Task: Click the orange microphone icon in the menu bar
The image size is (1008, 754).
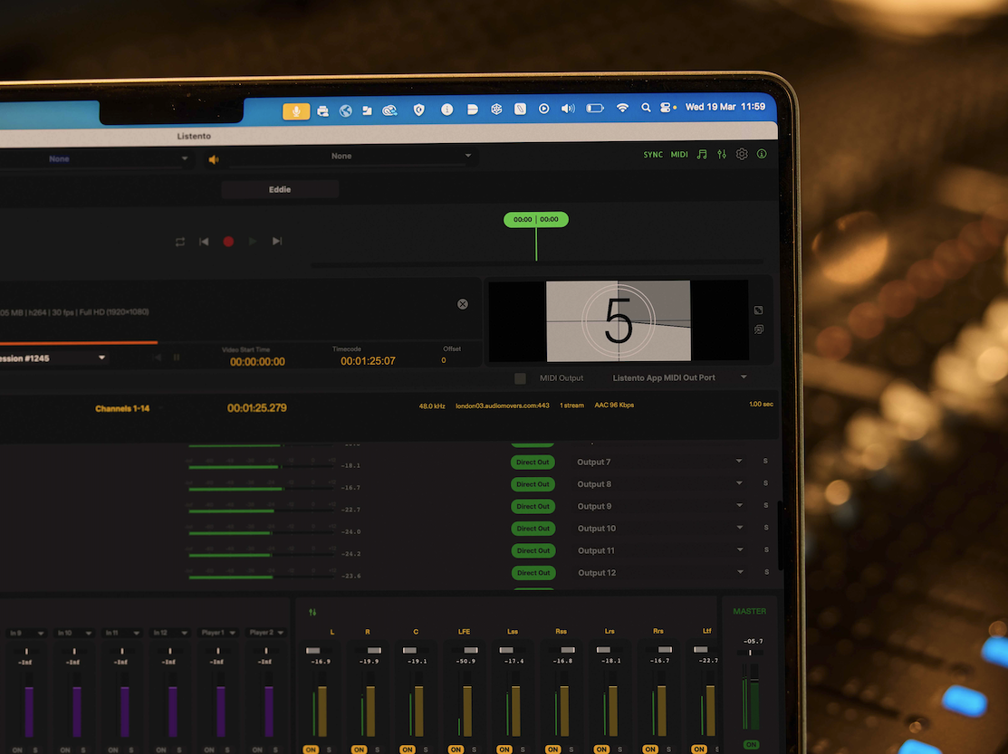Action: [296, 109]
